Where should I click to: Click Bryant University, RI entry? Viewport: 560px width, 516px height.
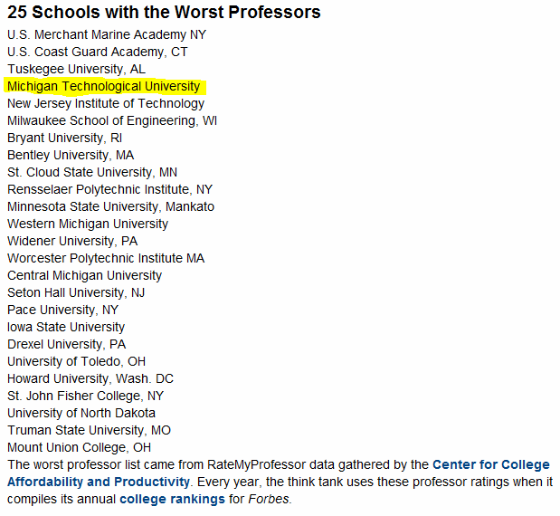(x=64, y=138)
